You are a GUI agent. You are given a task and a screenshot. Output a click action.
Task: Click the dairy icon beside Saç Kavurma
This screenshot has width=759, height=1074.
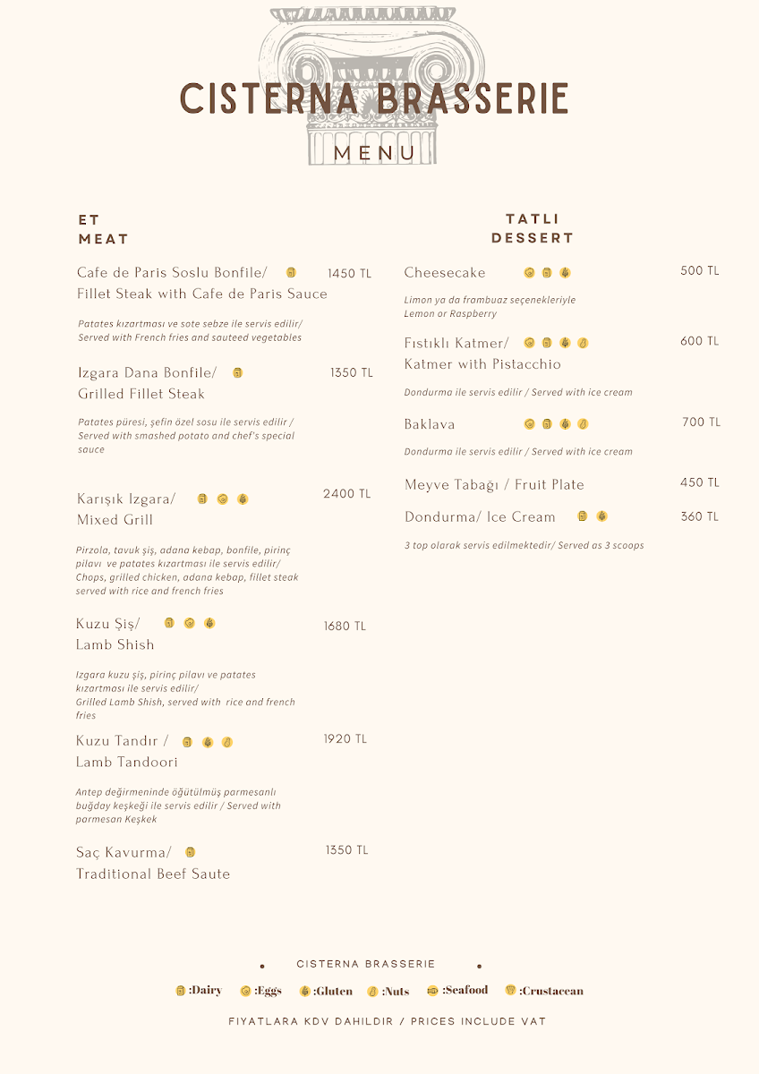pos(190,852)
